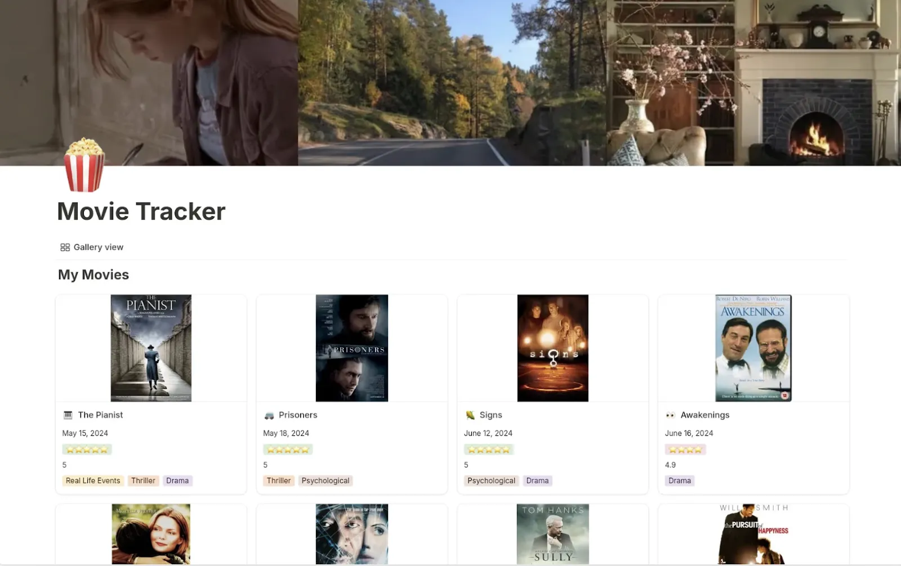
Task: Click the score 5 on Prisoners card
Action: click(x=265, y=465)
